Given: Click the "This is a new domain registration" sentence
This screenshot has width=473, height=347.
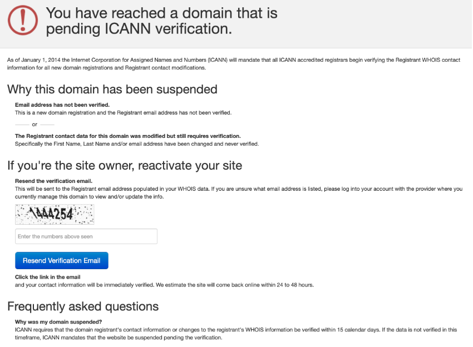Looking at the screenshot, I should coord(123,112).
